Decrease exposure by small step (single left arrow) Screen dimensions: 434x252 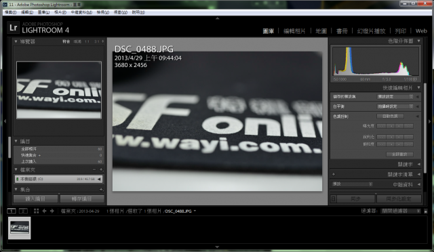(x=391, y=126)
